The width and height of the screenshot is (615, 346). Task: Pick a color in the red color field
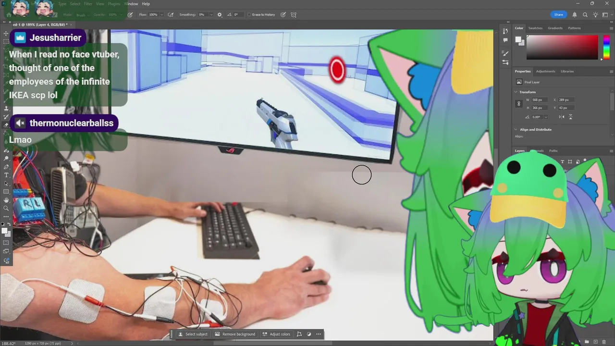click(562, 48)
